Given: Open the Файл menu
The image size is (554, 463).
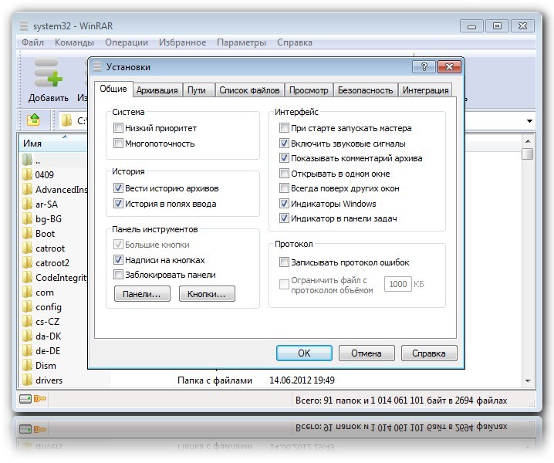Looking at the screenshot, I should (32, 42).
